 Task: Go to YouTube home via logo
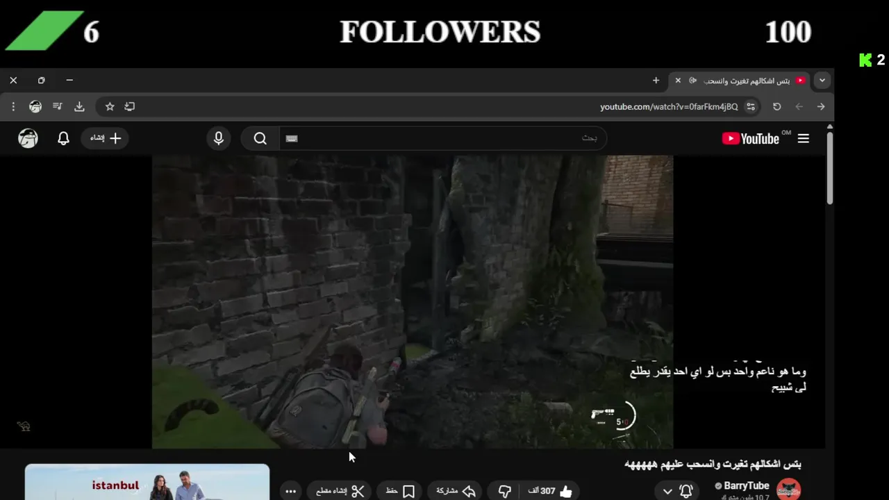[x=751, y=139]
